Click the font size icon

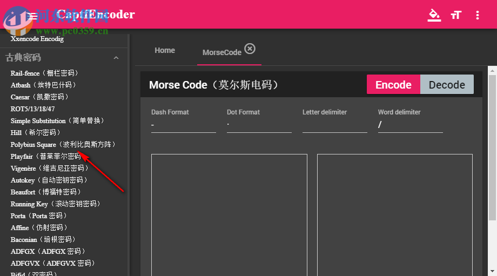456,15
